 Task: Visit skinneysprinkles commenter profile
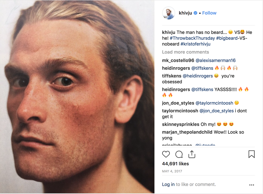(181, 124)
